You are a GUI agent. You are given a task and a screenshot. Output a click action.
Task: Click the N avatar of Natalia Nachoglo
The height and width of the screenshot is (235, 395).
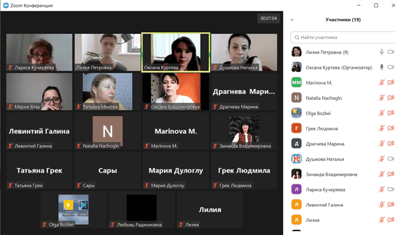coord(296,98)
